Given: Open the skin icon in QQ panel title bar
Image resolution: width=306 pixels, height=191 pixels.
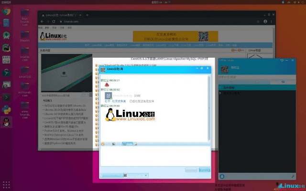Looking at the screenshot, I should (x=282, y=61).
